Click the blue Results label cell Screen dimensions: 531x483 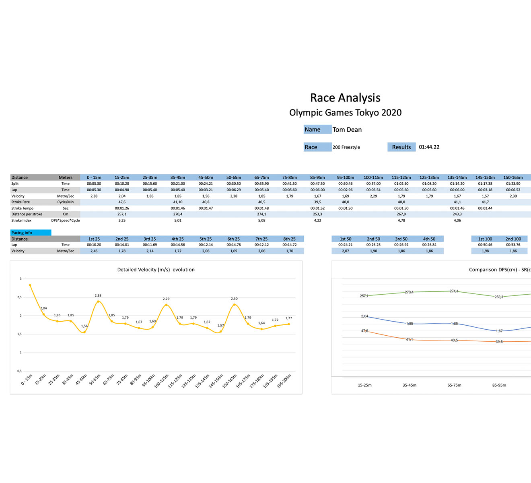401,147
